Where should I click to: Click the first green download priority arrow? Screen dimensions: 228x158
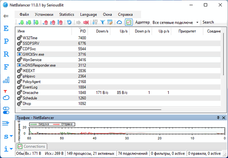21,22
